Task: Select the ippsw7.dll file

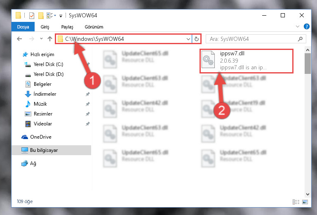Action: click(x=246, y=61)
